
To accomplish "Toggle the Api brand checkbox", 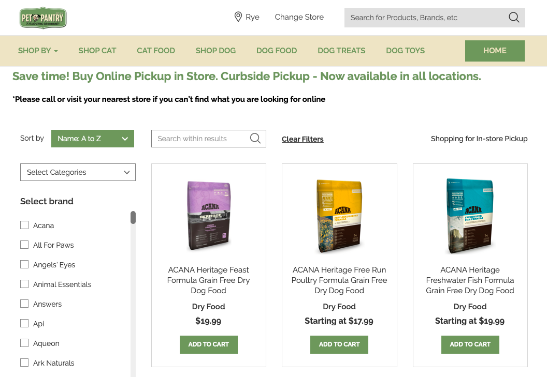I will click(24, 323).
